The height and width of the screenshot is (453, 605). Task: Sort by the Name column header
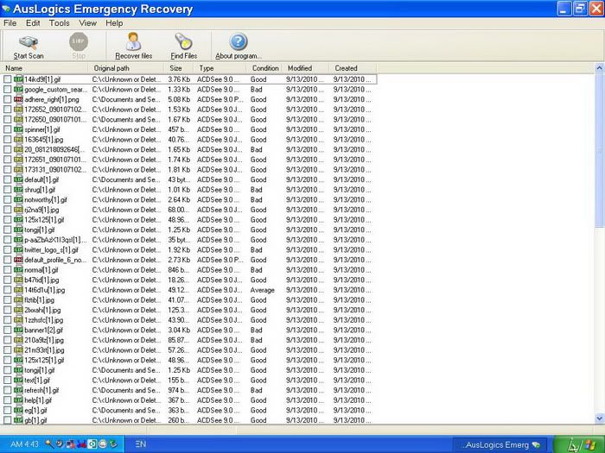coord(45,68)
